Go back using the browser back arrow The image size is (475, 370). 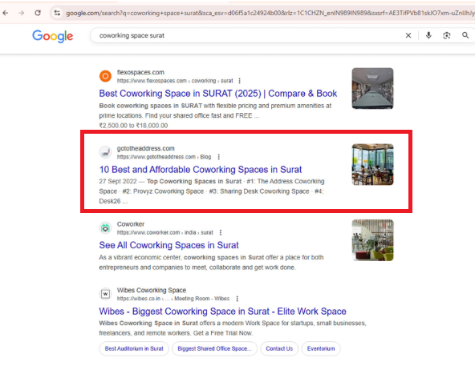pyautogui.click(x=6, y=13)
